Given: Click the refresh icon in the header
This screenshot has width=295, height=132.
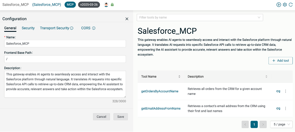Looking at the screenshot, I should point(291,5).
